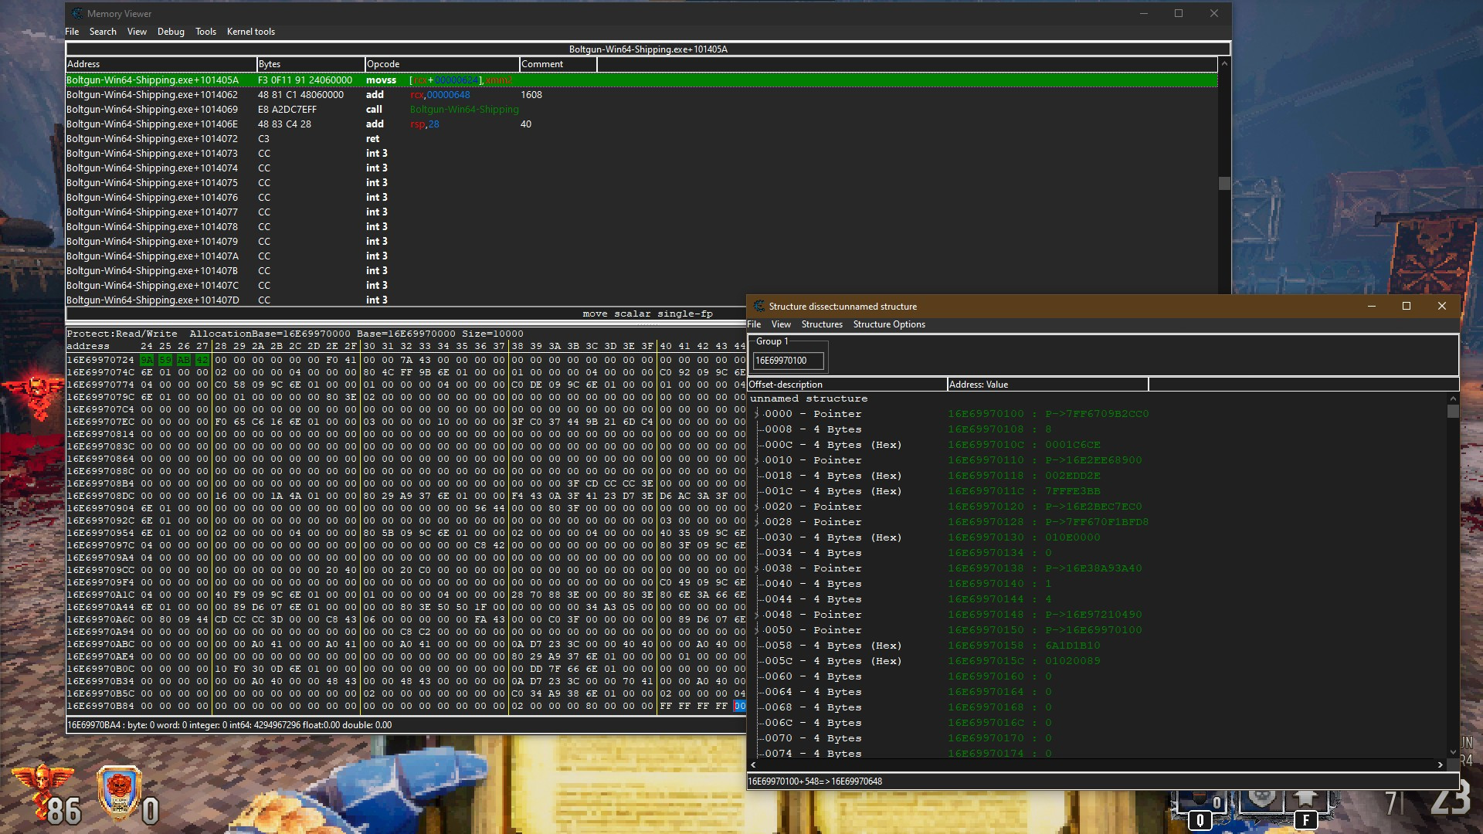Click the disassembler location header Boltgun-Win64-Shipping.exe+101405A
The height and width of the screenshot is (834, 1483).
click(648, 49)
